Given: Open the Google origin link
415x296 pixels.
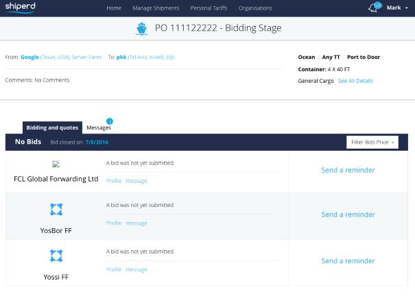Looking at the screenshot, I should pos(29,57).
